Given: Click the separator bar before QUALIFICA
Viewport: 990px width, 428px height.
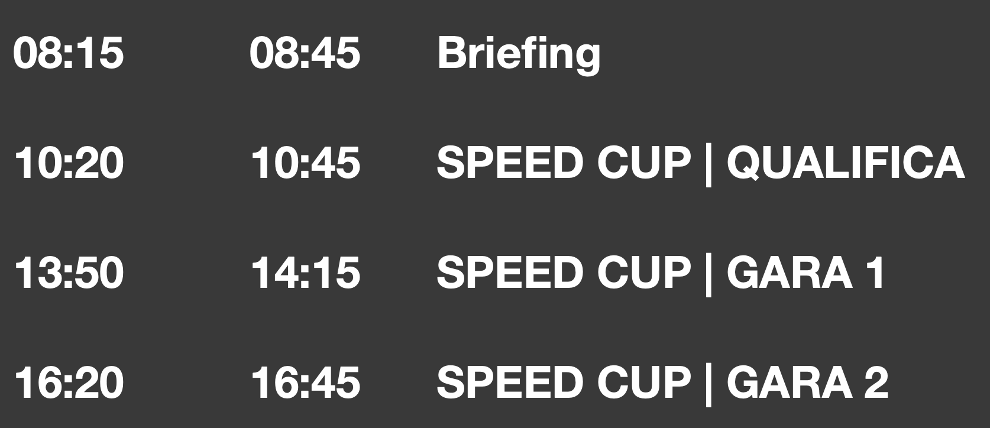Looking at the screenshot, I should pos(708,164).
